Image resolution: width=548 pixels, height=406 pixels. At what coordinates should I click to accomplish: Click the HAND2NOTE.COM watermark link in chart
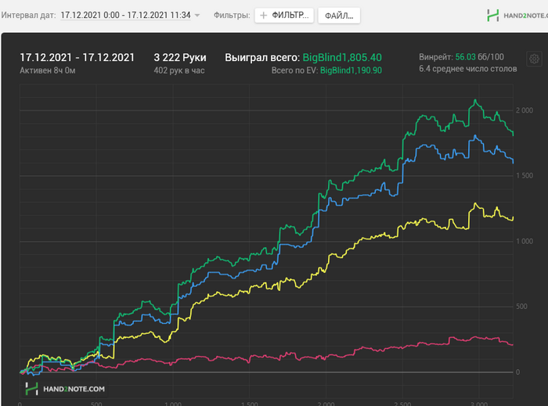coord(65,389)
